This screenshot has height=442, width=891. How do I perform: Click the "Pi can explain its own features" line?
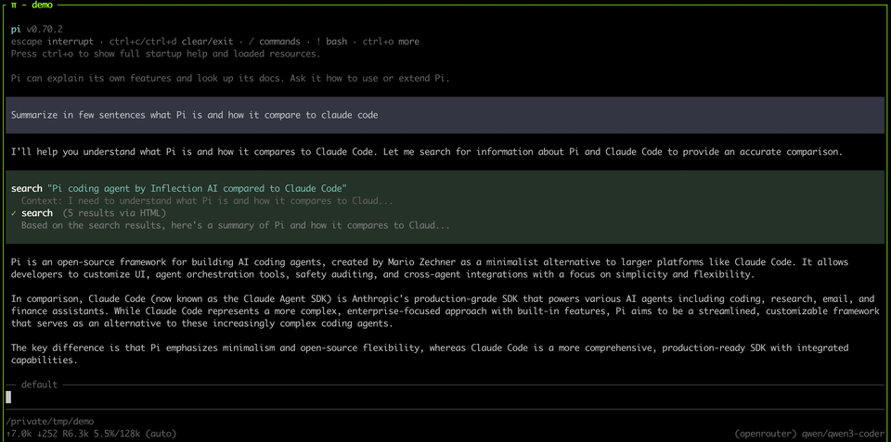coord(230,79)
